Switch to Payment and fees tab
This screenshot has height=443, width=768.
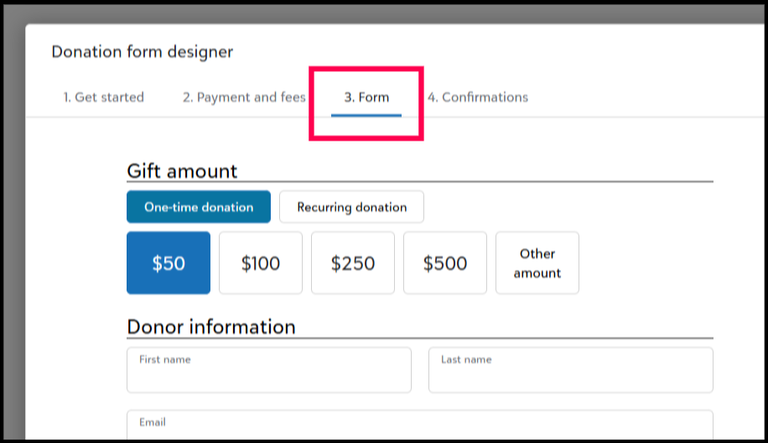pos(244,97)
